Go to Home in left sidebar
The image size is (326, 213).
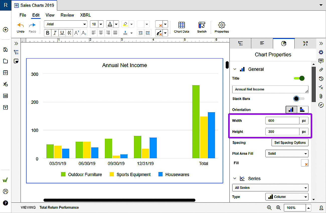coord(6,49)
